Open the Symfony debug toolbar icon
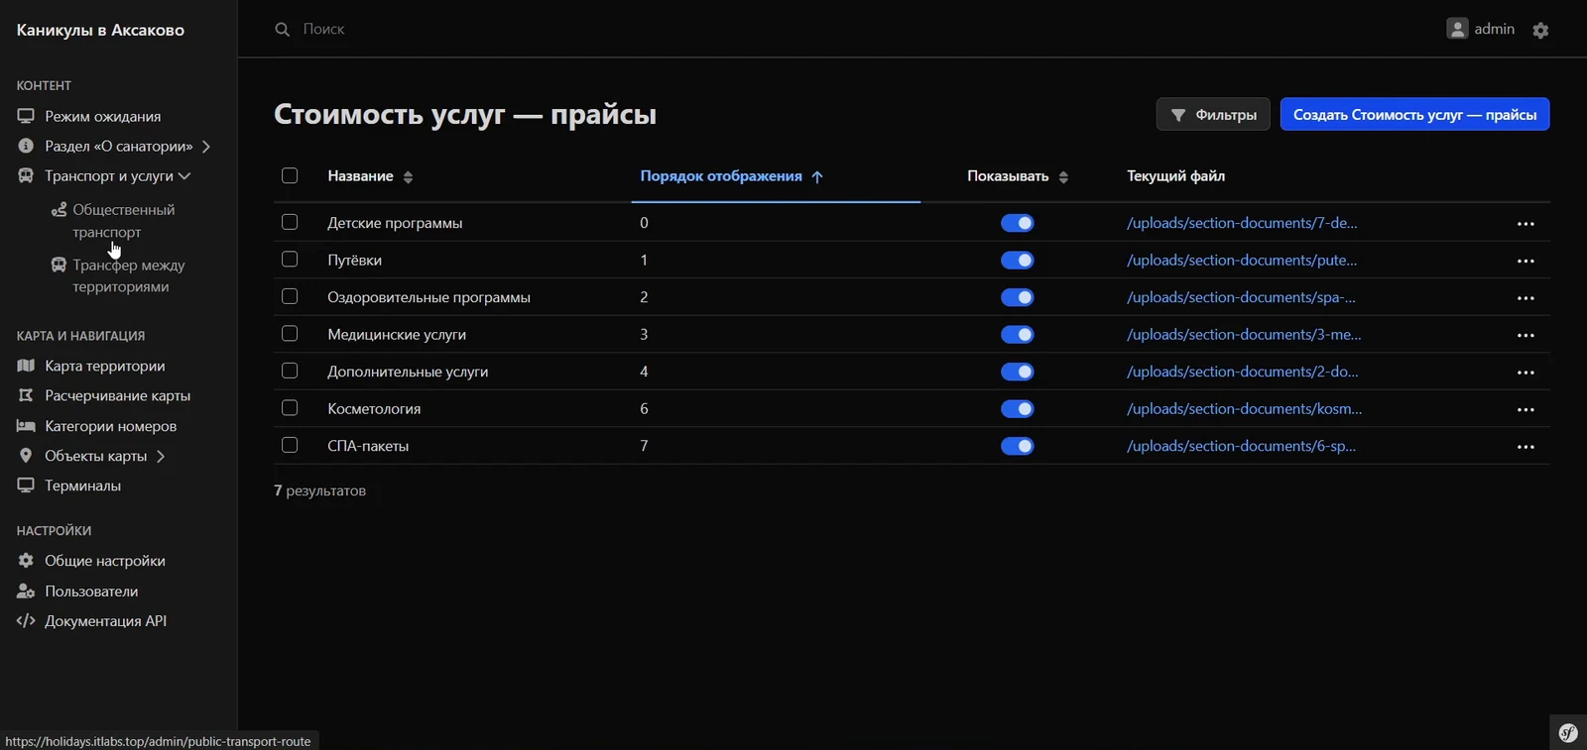1587x750 pixels. [x=1568, y=732]
